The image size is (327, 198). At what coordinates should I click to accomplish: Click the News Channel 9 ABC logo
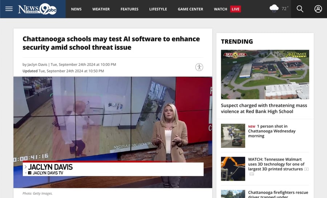pos(37,9)
